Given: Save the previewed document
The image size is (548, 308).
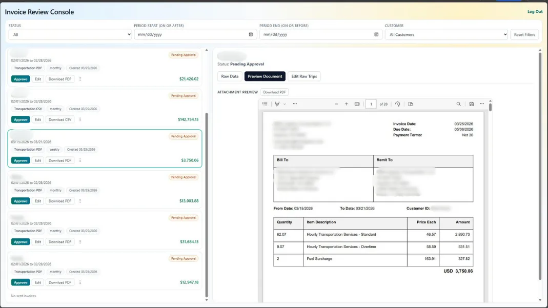Looking at the screenshot, I should point(471,104).
